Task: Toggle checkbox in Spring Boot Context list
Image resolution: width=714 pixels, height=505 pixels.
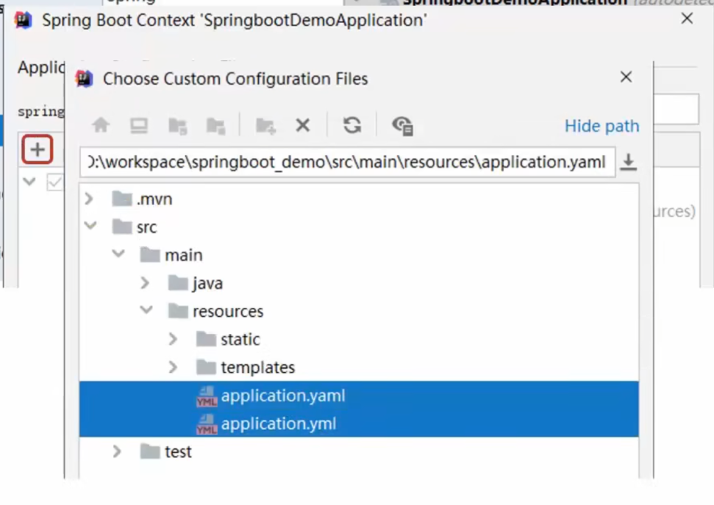Action: (55, 182)
